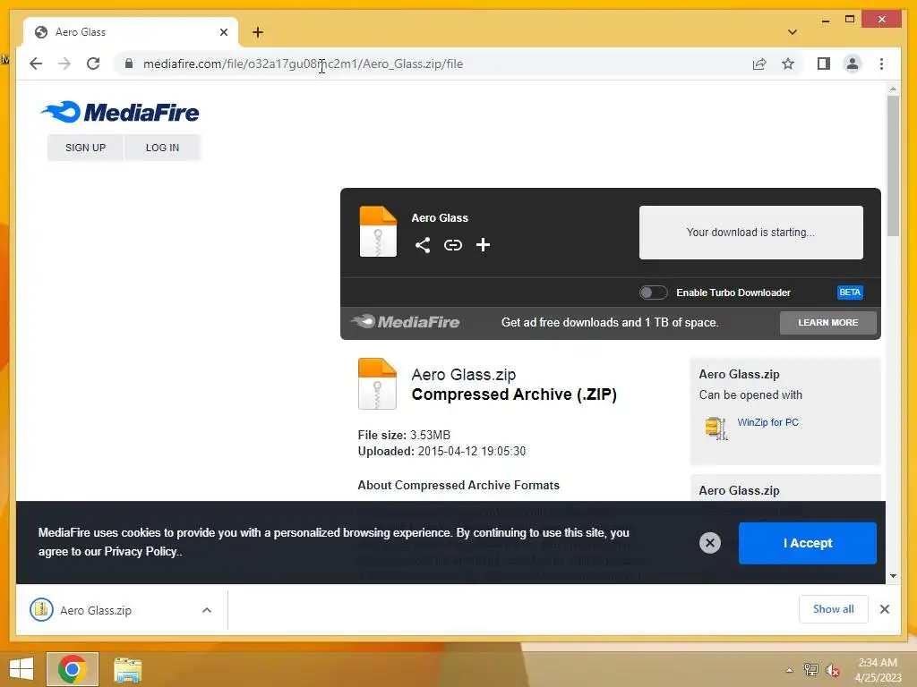
Task: Close the downloads bar
Action: tap(884, 609)
